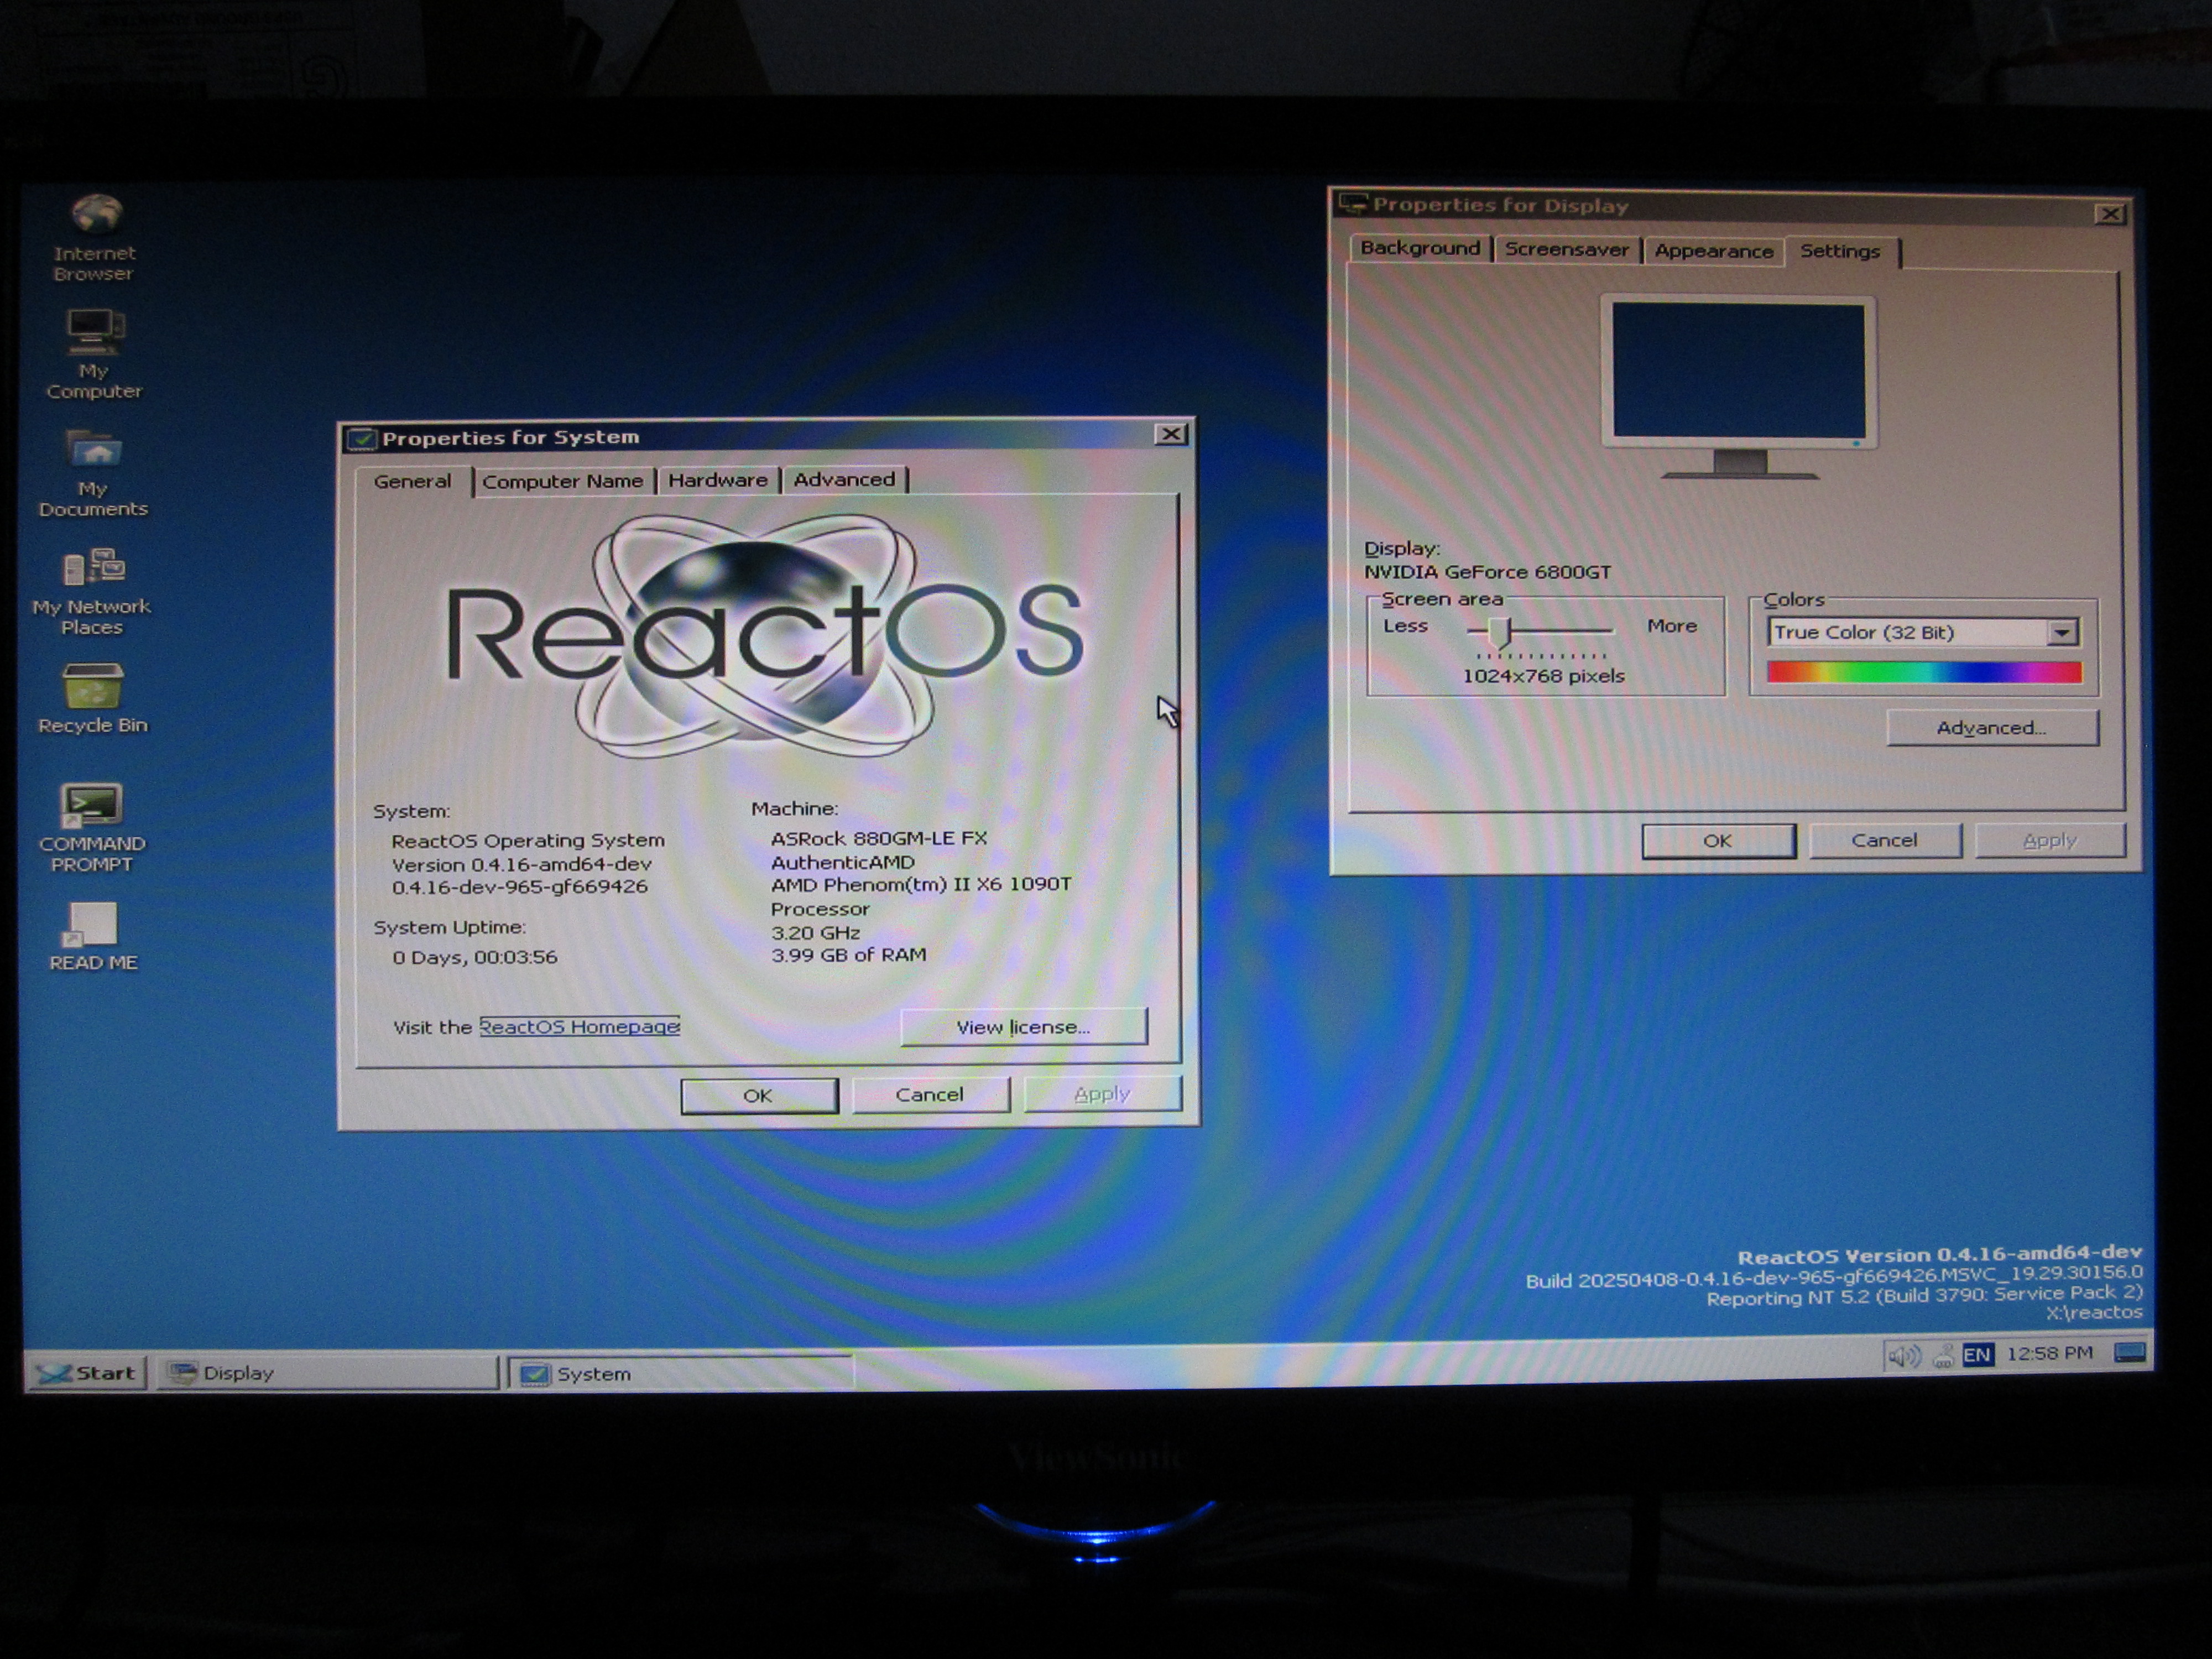Viewport: 2212px width, 1659px height.
Task: Open the Screensaver tab
Action: pyautogui.click(x=1566, y=249)
